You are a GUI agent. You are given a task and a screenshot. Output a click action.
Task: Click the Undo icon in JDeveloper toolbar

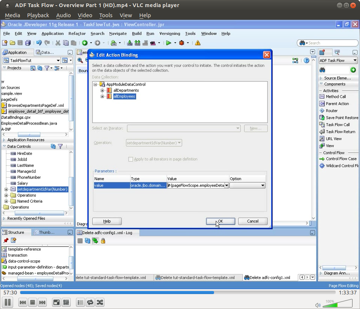click(x=40, y=43)
